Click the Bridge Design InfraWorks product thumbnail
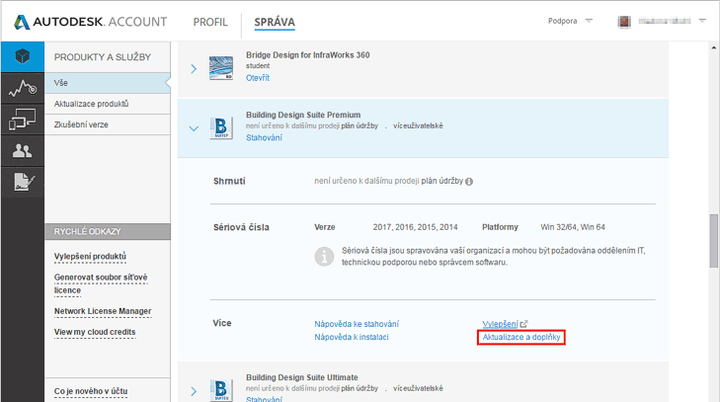Screen dimensions: 720x402 click(x=221, y=68)
